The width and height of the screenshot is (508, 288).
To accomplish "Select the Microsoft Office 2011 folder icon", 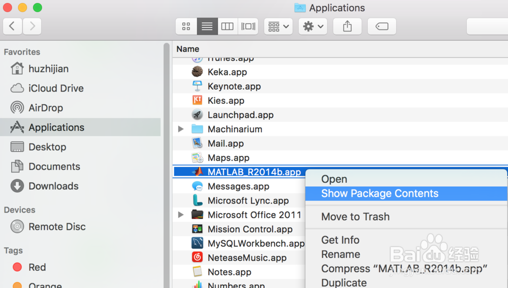I will pyautogui.click(x=197, y=215).
